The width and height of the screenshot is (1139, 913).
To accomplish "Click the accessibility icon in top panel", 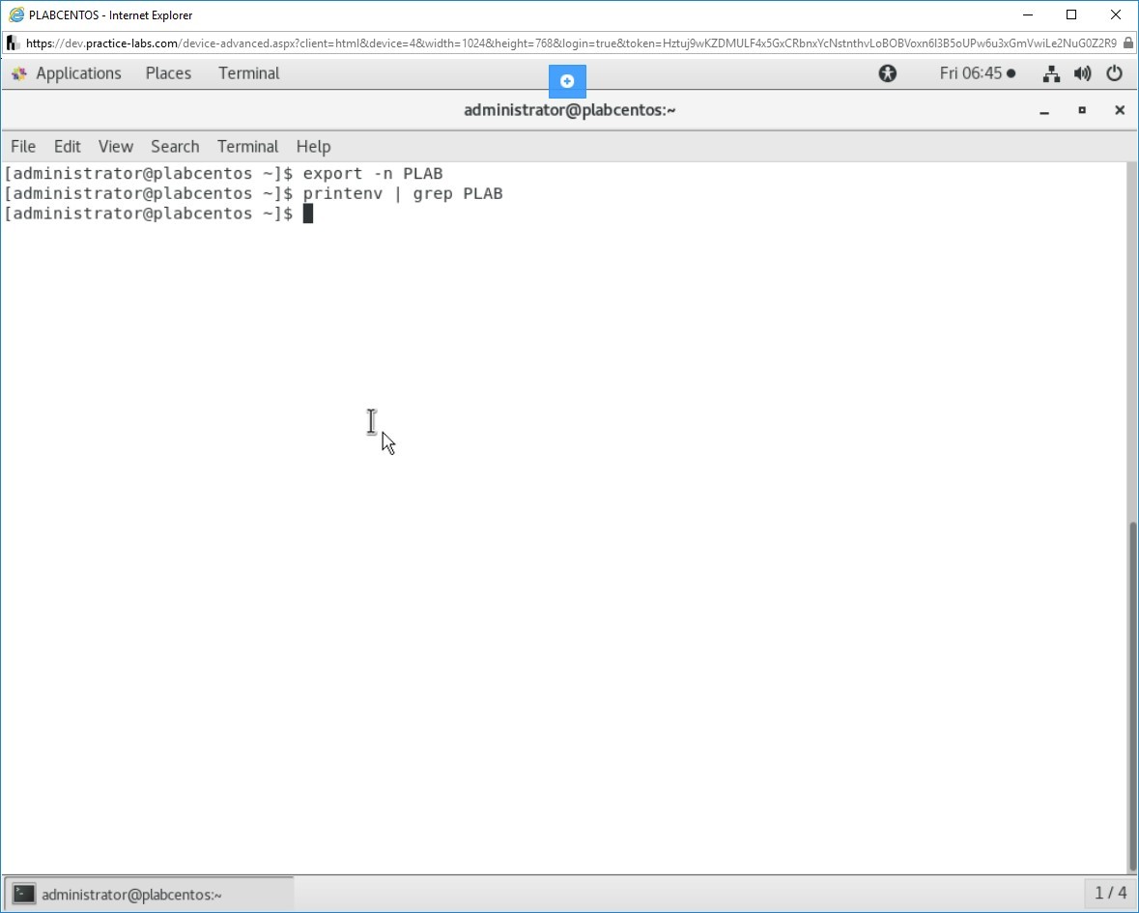I will (x=887, y=73).
